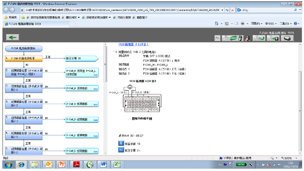Click the flowchart export to disk icon
The width and height of the screenshot is (304, 171).
(273, 38)
